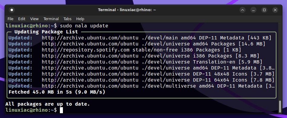
Task: Maximize the Terminal window
Action: [x=264, y=10]
